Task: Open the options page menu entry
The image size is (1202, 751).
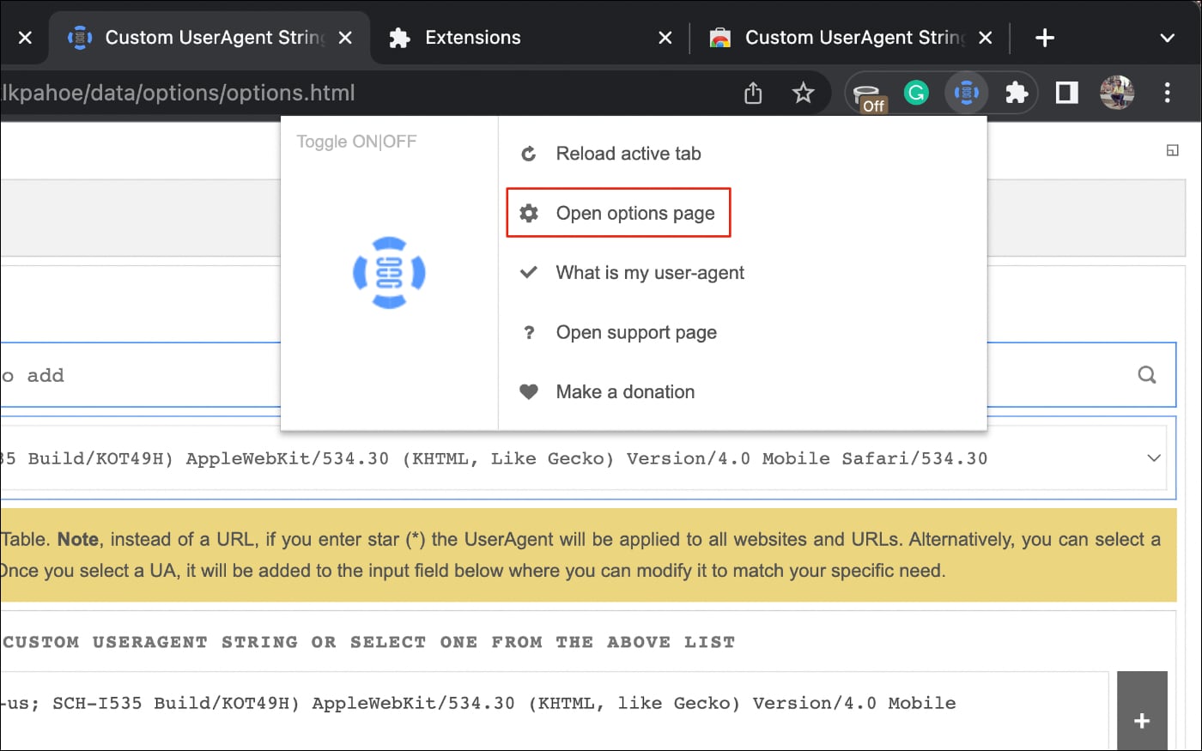Action: [x=618, y=213]
